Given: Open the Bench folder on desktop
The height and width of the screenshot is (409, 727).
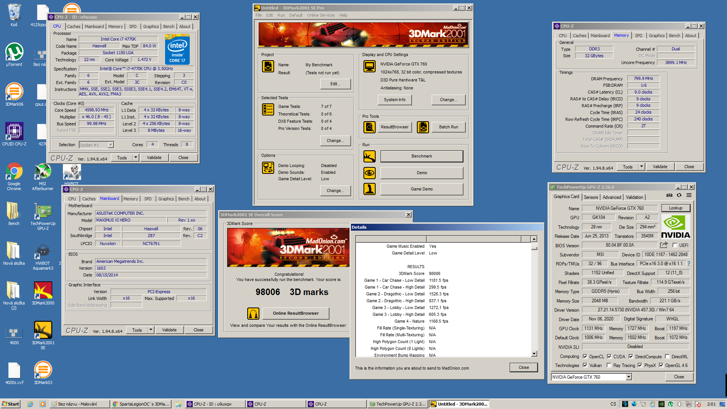Looking at the screenshot, I should [14, 213].
